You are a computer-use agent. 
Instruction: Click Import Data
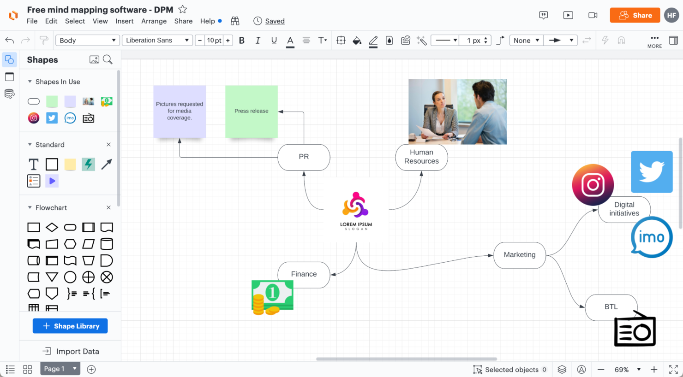tap(71, 351)
